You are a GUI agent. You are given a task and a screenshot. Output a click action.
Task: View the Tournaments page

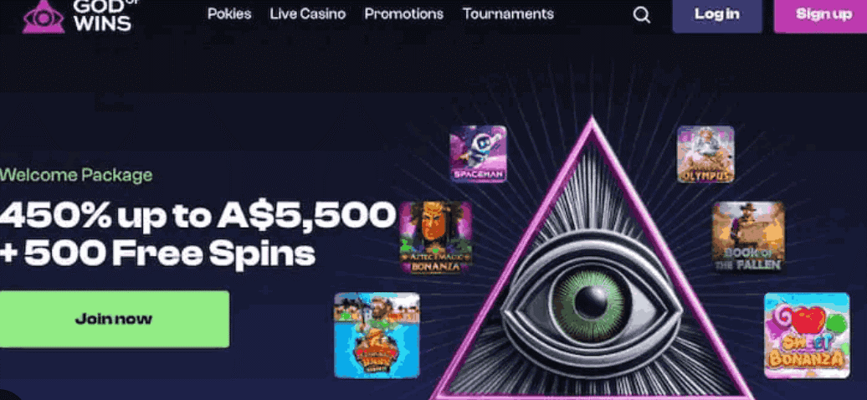click(508, 14)
